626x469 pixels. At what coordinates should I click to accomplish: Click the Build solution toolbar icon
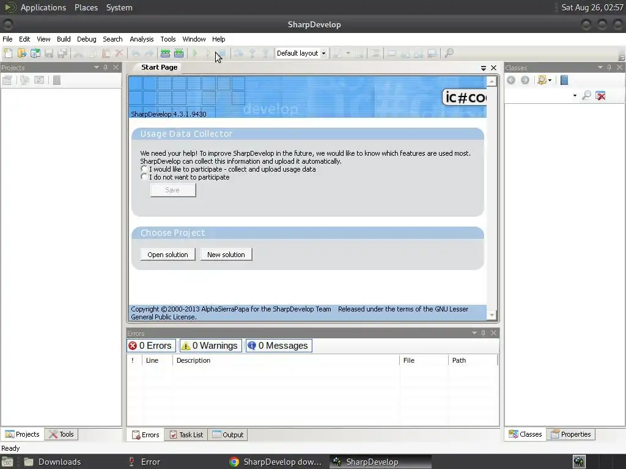tap(165, 53)
